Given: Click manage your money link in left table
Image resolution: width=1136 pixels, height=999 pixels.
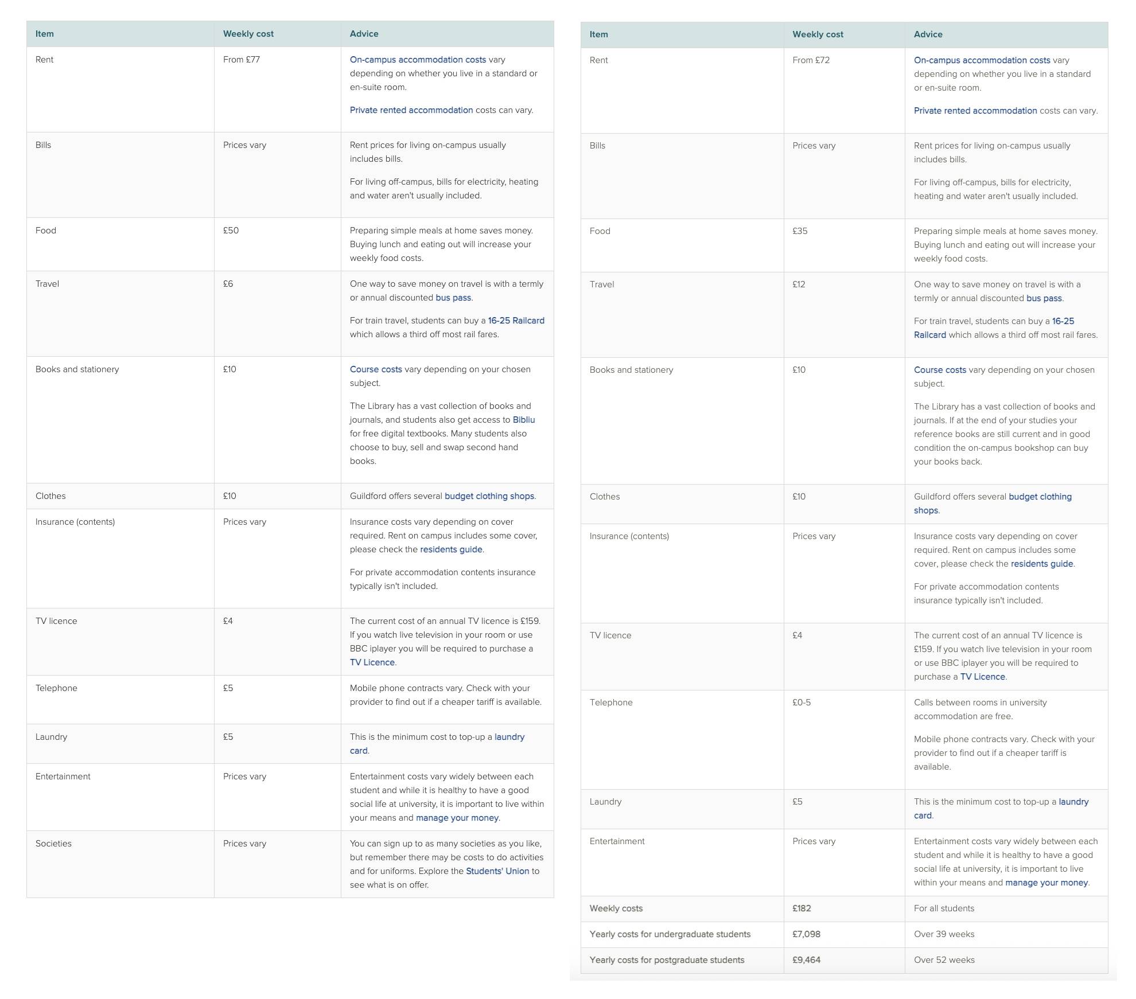Looking at the screenshot, I should [457, 818].
